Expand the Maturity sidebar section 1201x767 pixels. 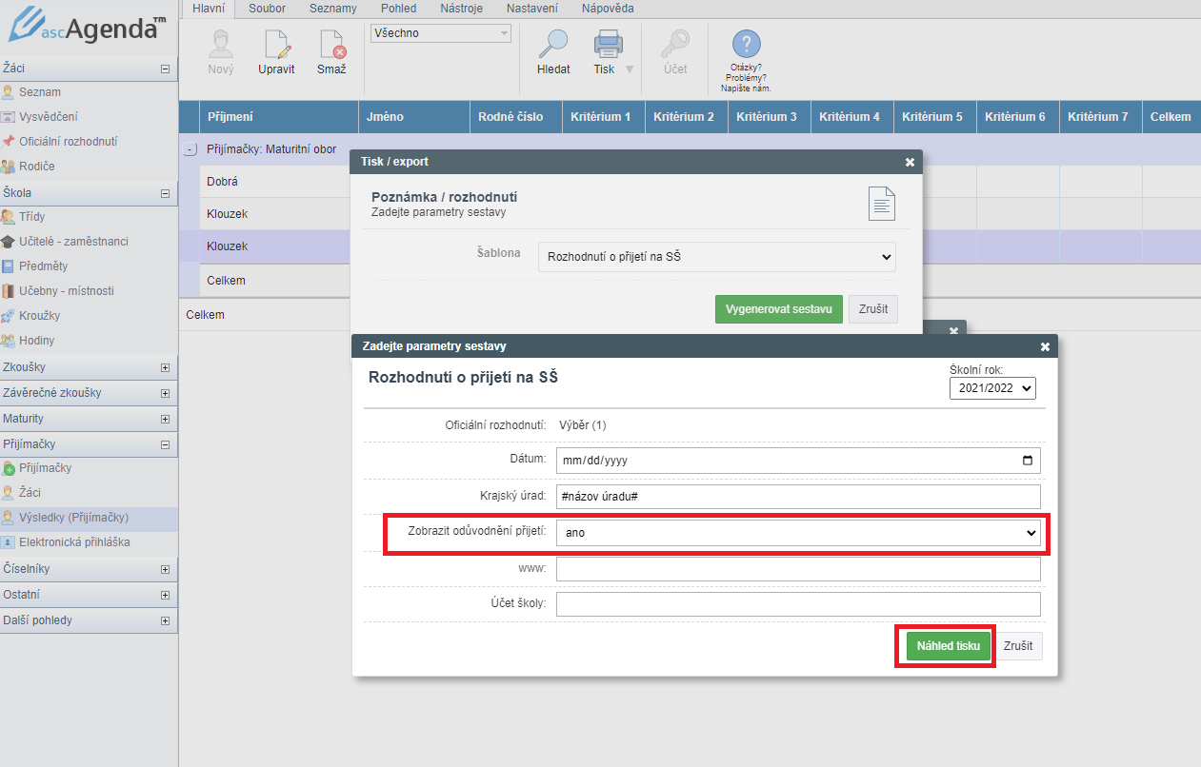click(165, 419)
